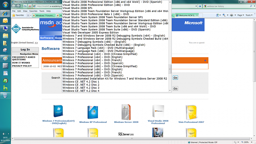Switch to Internet Explorer in the taskbar

point(5,13)
